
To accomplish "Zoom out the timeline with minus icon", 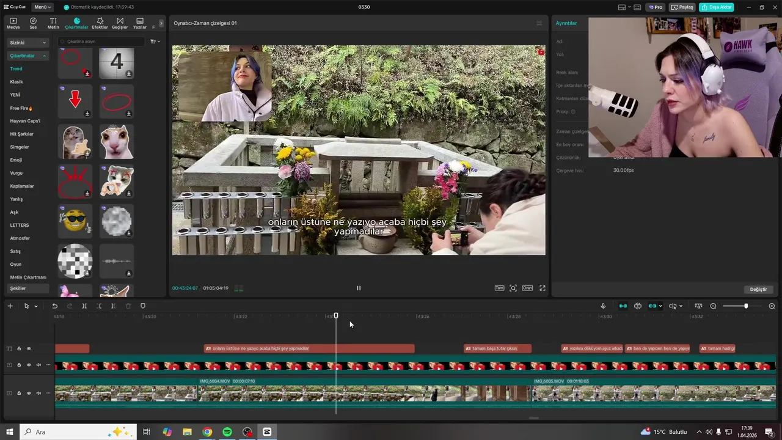I will point(713,306).
